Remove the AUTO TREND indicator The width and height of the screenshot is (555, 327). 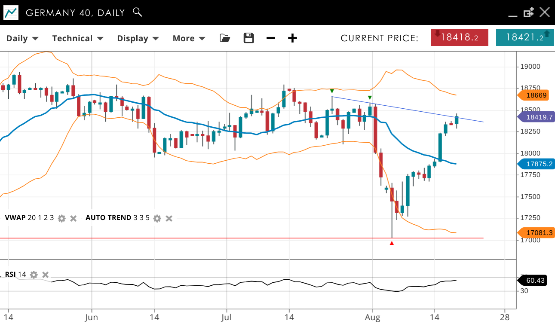point(169,218)
